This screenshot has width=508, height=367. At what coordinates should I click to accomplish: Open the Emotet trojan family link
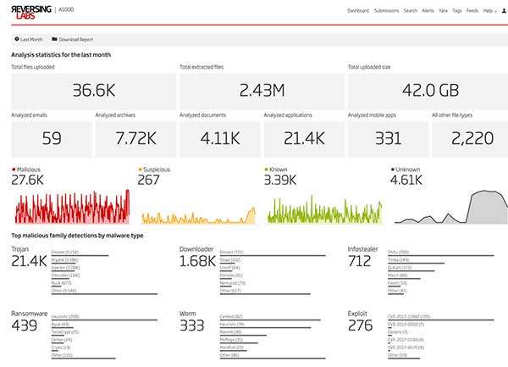tap(65, 252)
